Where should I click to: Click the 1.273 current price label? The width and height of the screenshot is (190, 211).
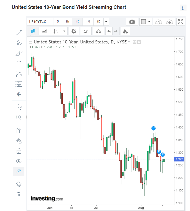[180, 159]
